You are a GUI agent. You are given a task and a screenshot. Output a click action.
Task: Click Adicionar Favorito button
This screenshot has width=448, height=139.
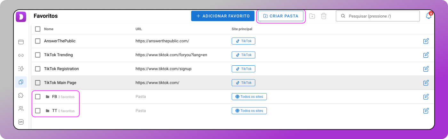223,16
